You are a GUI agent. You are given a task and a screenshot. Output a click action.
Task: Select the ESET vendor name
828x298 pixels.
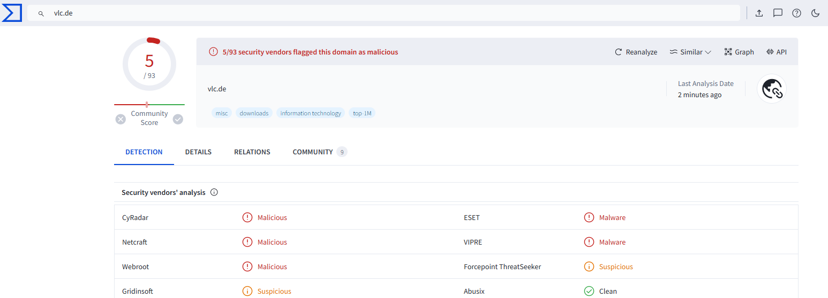pos(472,217)
